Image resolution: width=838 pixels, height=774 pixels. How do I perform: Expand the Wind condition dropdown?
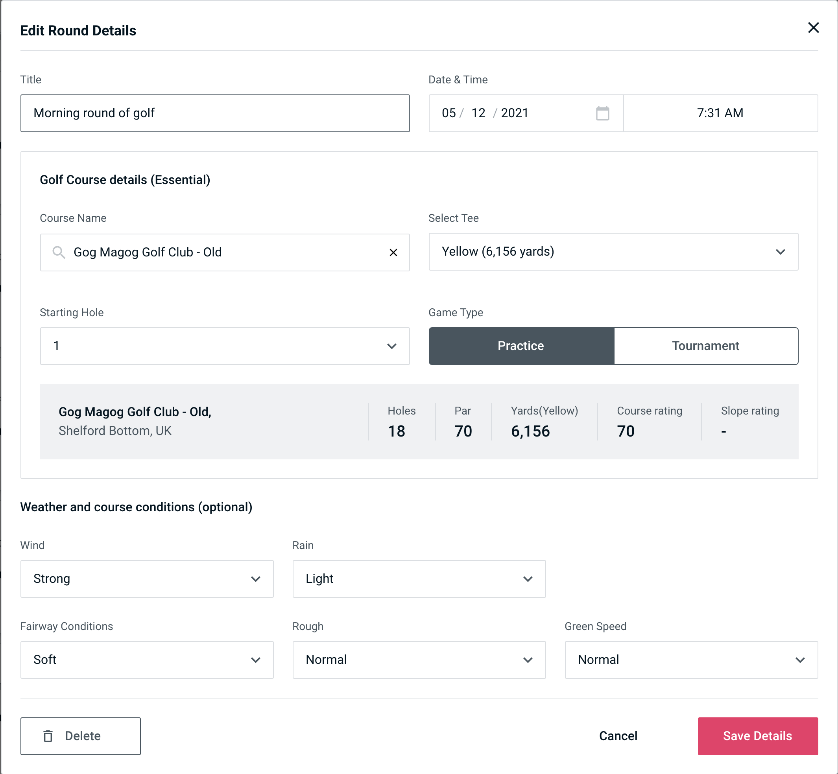(255, 579)
